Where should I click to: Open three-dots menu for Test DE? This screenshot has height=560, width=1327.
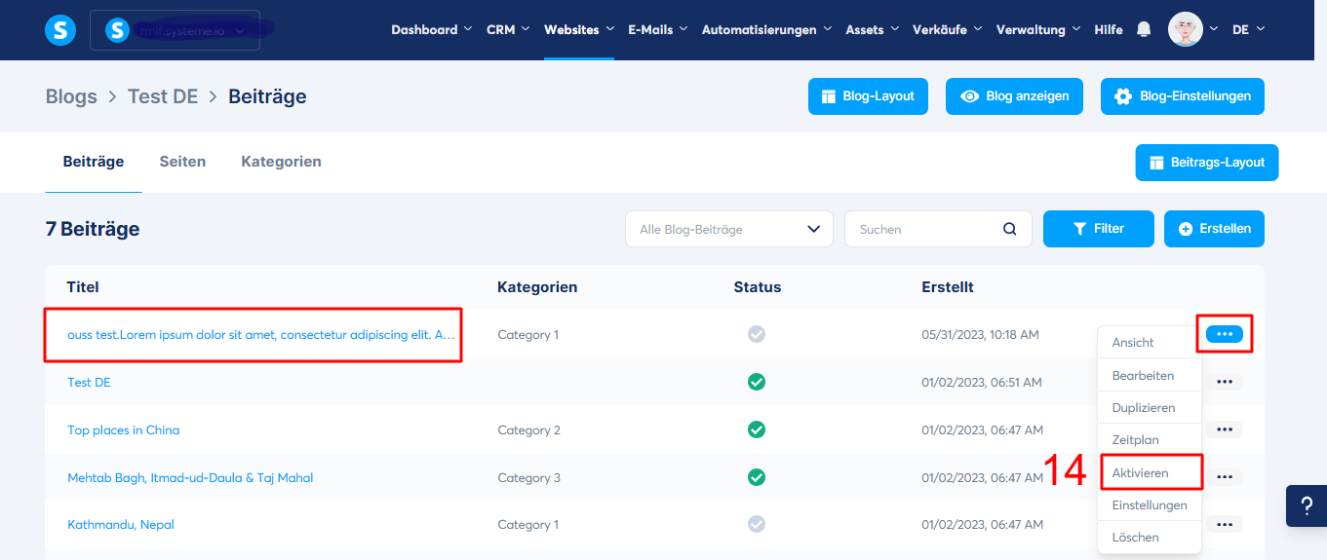(x=1225, y=382)
